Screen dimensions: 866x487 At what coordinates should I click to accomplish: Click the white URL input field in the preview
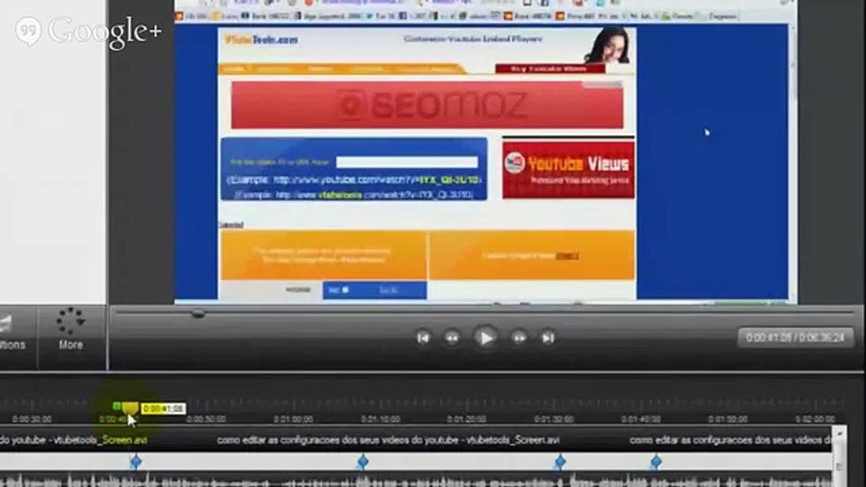[x=407, y=162]
